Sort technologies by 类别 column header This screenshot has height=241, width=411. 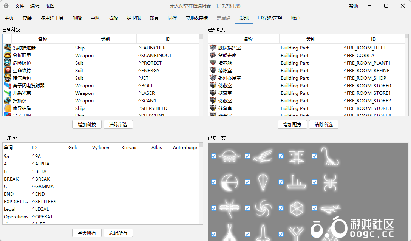(x=105, y=39)
